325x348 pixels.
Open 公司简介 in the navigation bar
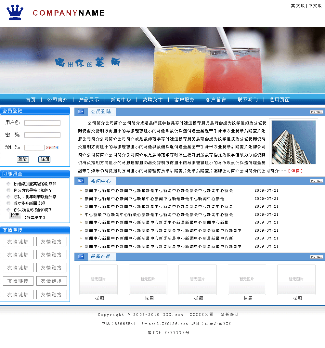(x=58, y=100)
